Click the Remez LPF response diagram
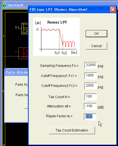The width and height of the screenshot is (118, 146). point(56,37)
